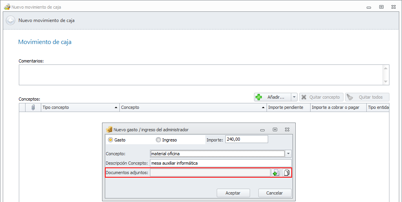Select the Gasto radio option
Viewport: 402px width, 202px height.
coord(111,140)
